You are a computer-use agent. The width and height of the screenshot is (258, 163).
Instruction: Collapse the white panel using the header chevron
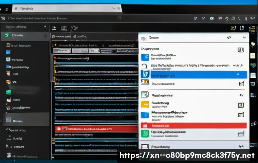click(x=244, y=37)
